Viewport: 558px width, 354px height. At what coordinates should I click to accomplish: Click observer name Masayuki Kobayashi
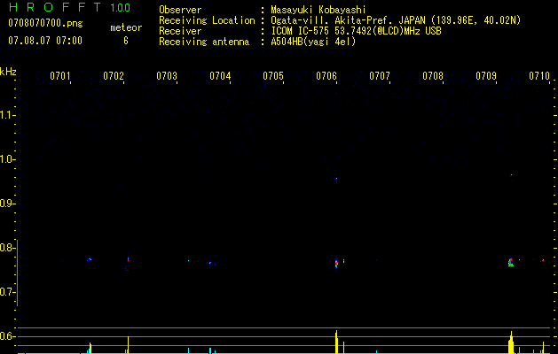click(318, 10)
